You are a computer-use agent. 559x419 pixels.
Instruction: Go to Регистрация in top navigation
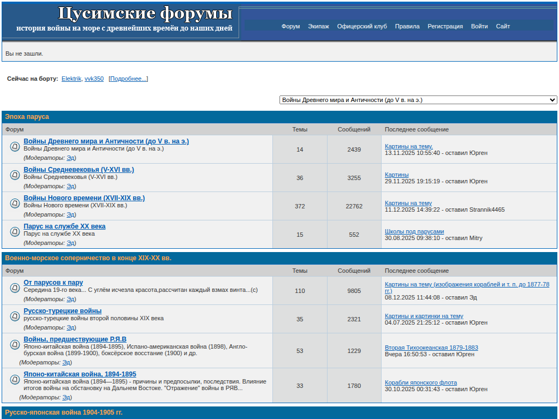[445, 26]
